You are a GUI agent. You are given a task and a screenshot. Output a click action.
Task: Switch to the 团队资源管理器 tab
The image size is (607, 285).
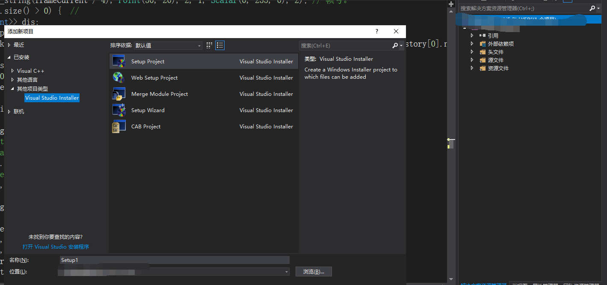(x=581, y=283)
